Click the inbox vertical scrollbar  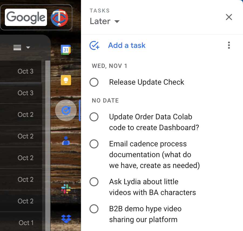pyautogui.click(x=48, y=135)
